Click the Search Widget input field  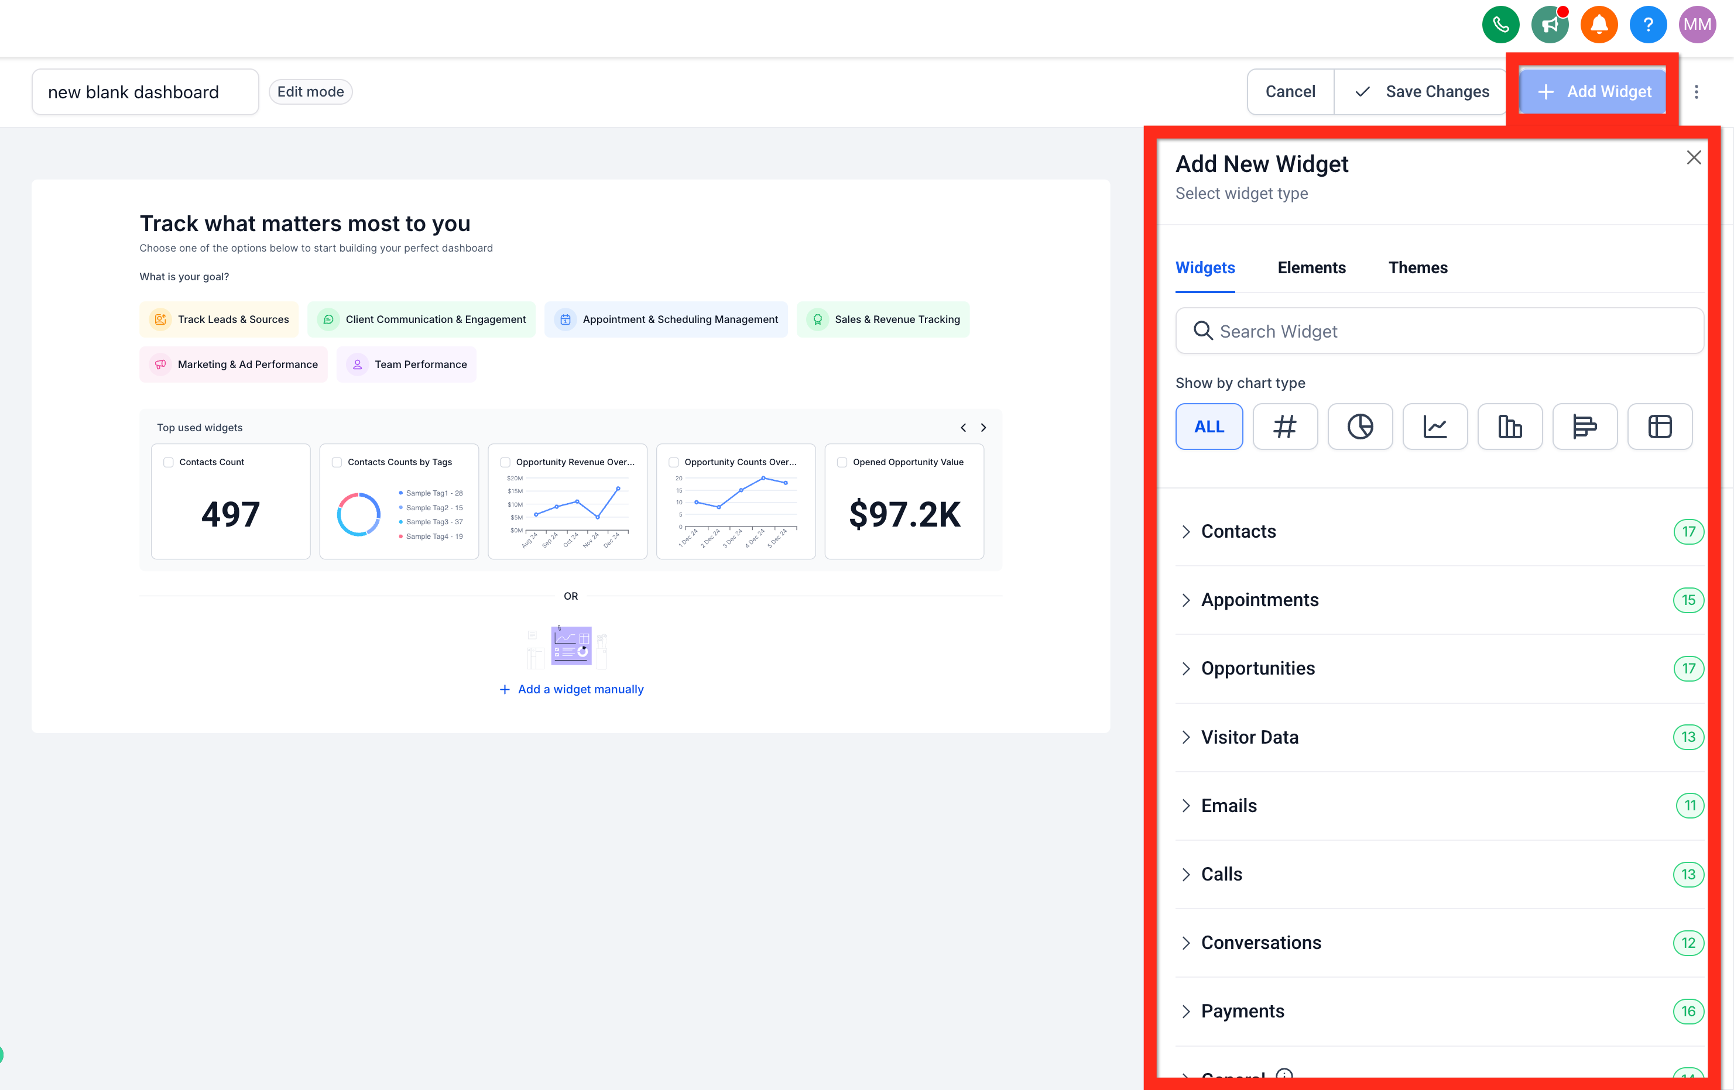pos(1440,331)
